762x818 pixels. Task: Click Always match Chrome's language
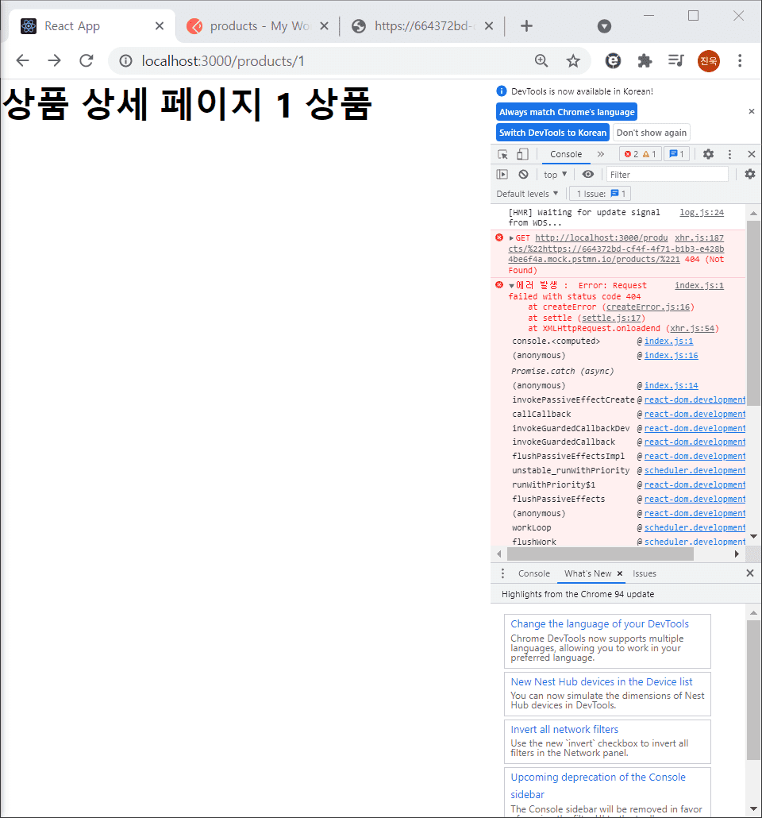pyautogui.click(x=567, y=112)
